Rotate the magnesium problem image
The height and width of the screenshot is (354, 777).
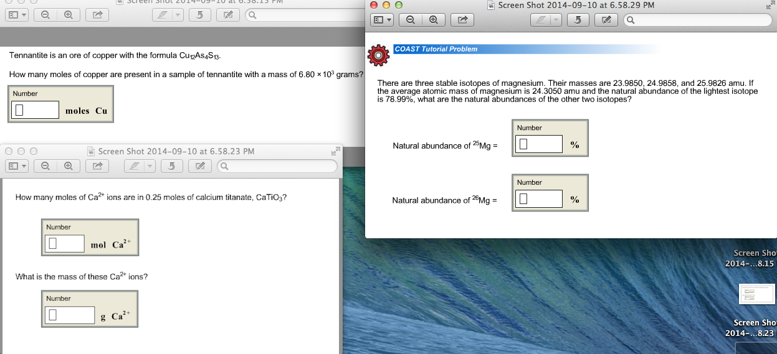[578, 20]
